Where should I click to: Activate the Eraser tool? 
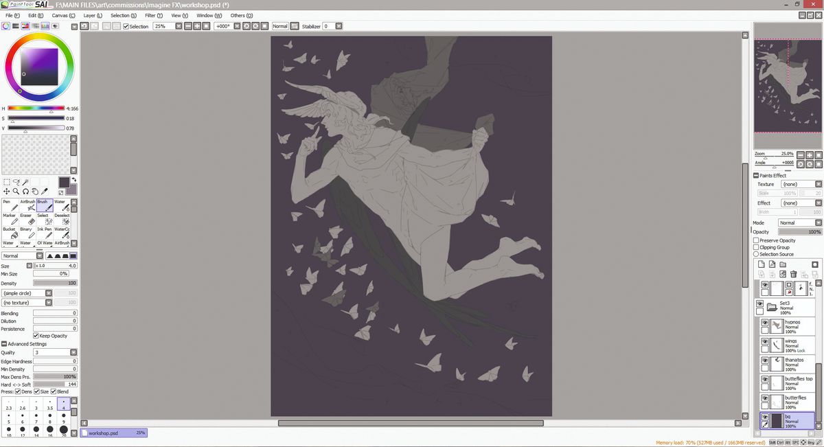(x=28, y=219)
